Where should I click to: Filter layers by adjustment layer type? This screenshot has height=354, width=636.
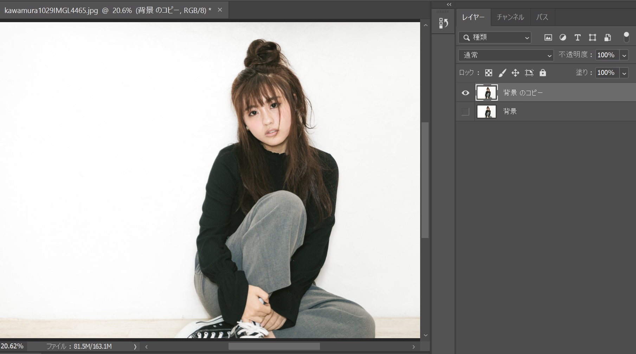coord(563,38)
